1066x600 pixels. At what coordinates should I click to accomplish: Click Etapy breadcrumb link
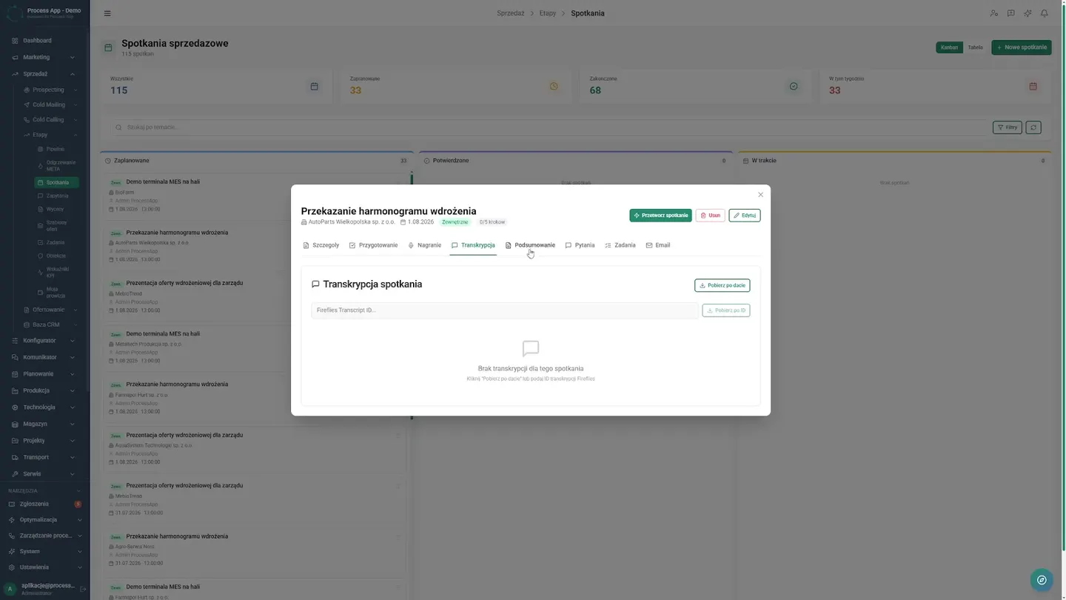[548, 13]
